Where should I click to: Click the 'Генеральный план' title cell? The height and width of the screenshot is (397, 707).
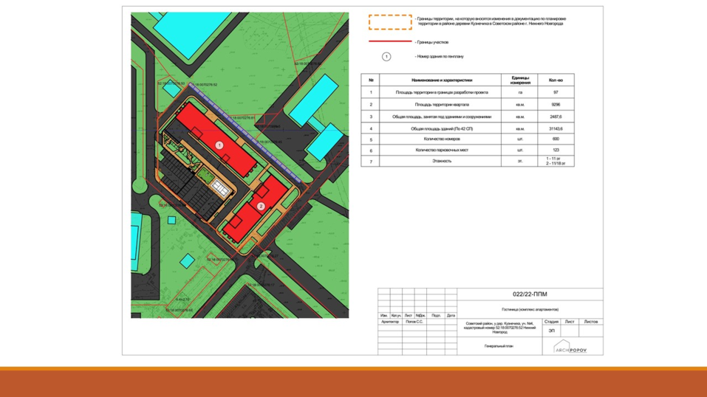click(499, 346)
